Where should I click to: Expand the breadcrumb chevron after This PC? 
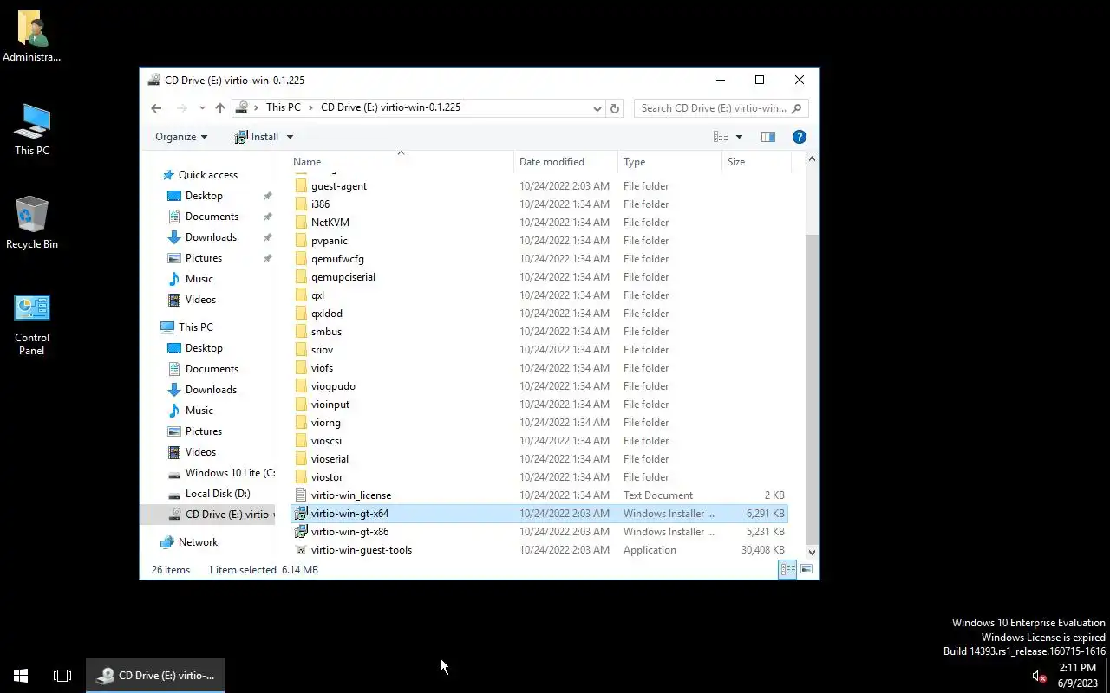(311, 107)
